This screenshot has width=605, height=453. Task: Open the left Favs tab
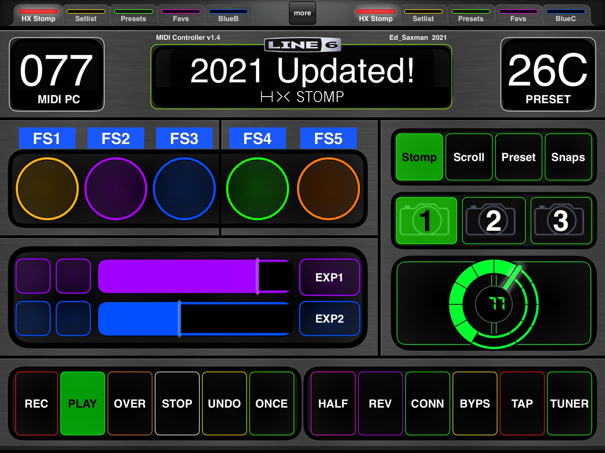(x=181, y=15)
